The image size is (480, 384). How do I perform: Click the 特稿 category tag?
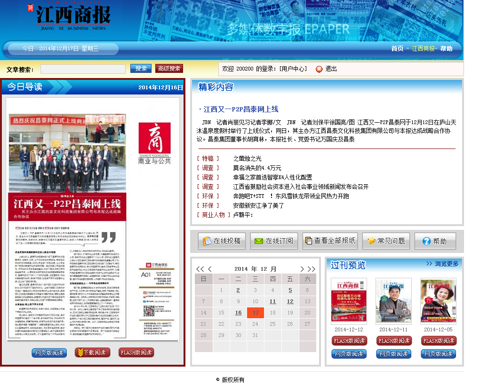click(208, 159)
